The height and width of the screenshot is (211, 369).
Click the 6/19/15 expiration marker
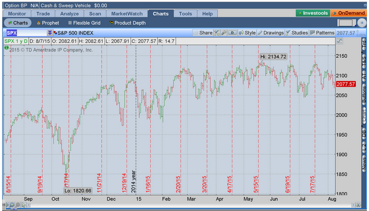point(287,184)
